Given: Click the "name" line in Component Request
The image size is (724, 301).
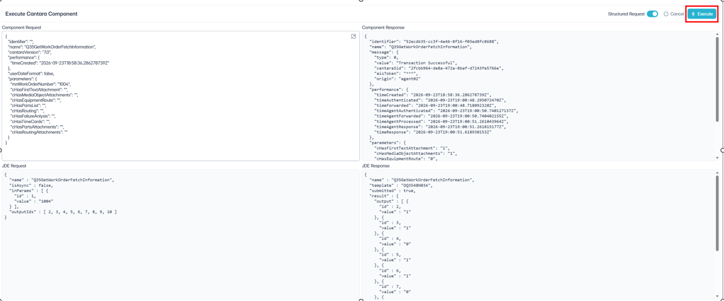Looking at the screenshot, I should click(x=52, y=47).
